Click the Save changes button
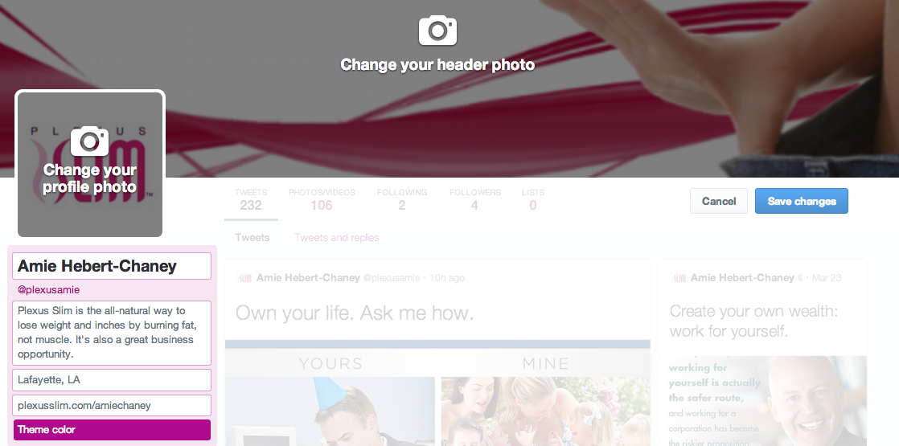The image size is (899, 446). click(x=802, y=201)
